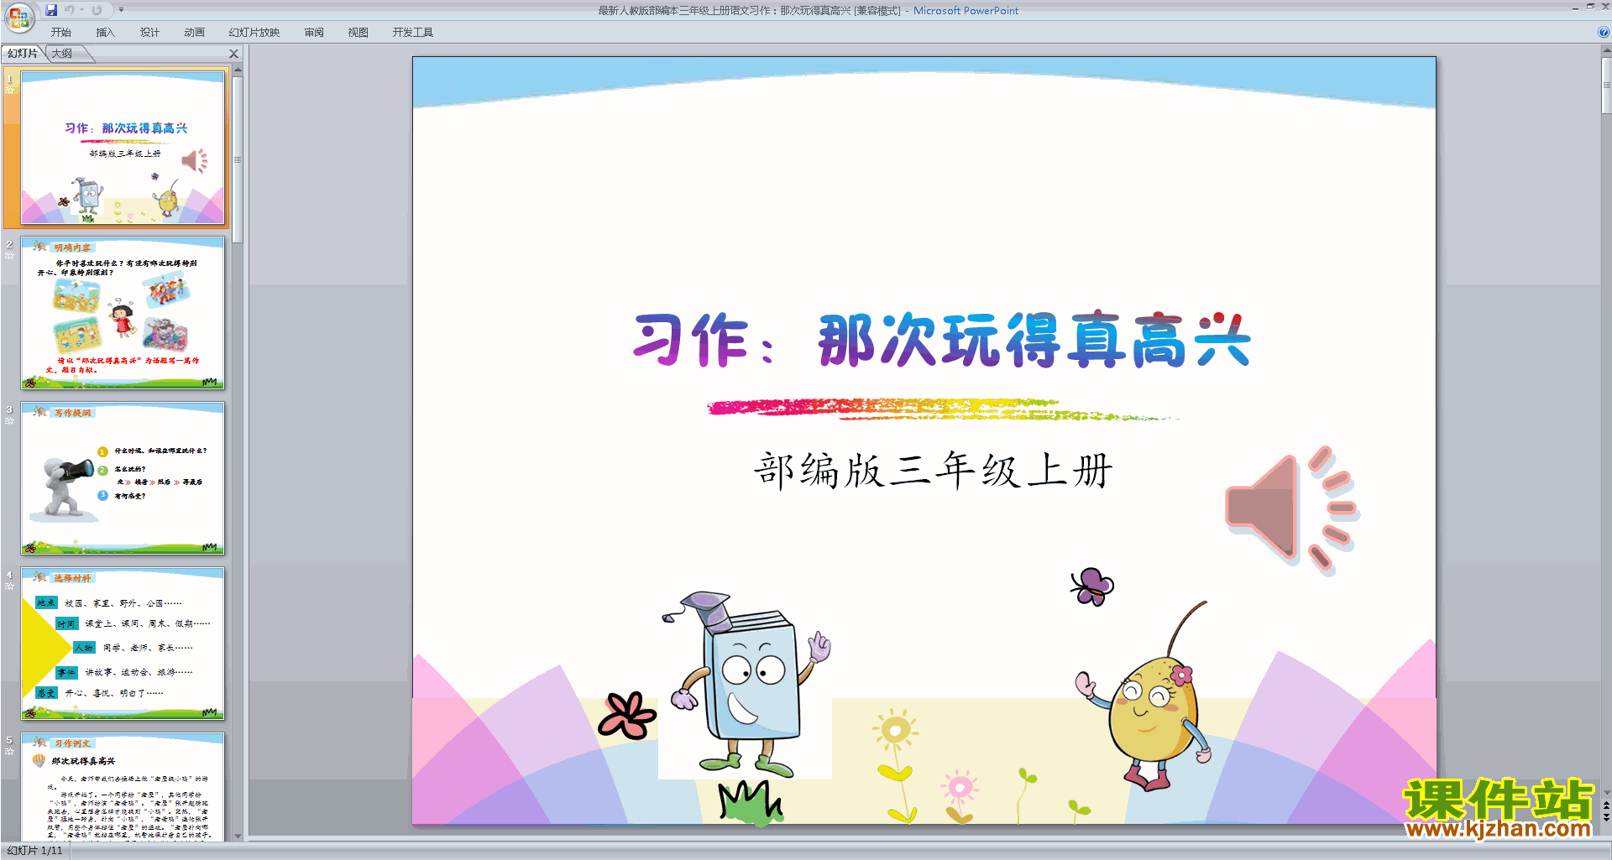Go to next slide with double-down arrows
The width and height of the screenshot is (1612, 860).
click(x=1606, y=817)
